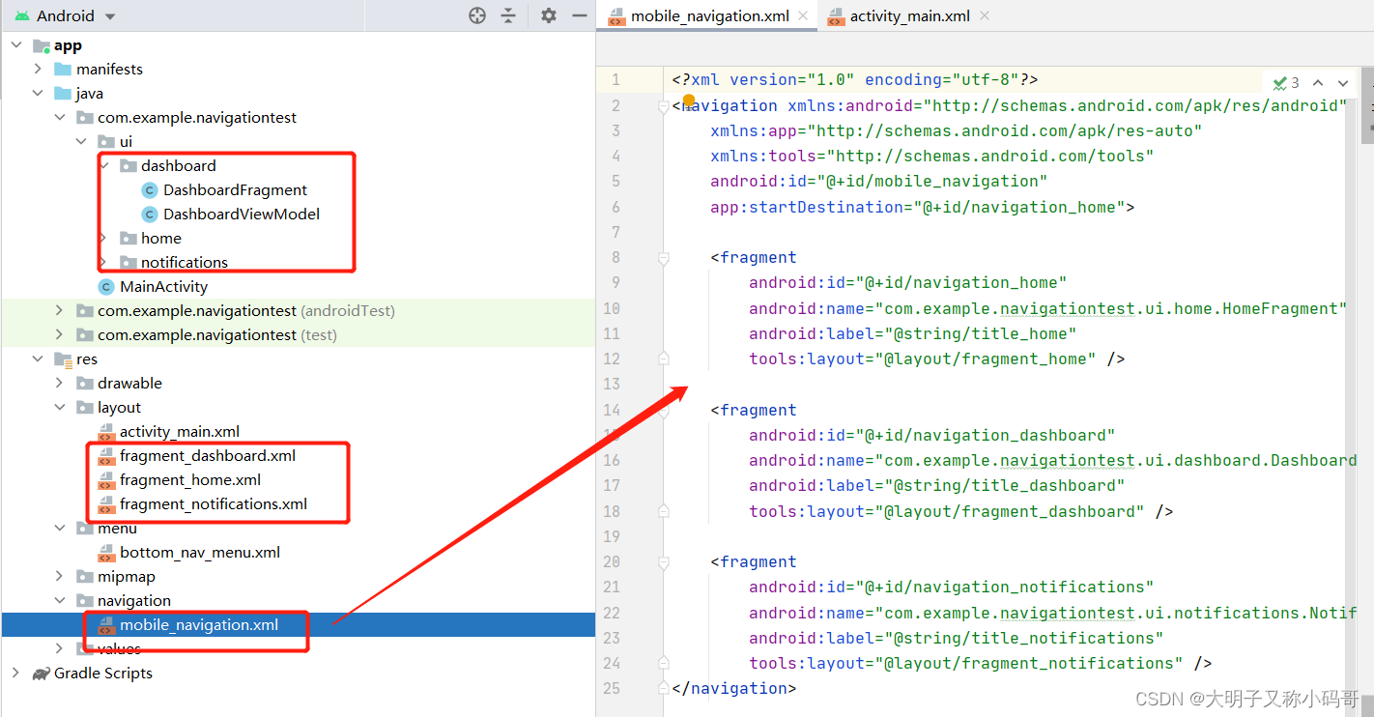This screenshot has width=1374, height=717.
Task: Open the DashboardViewModel class
Action: [x=241, y=215]
